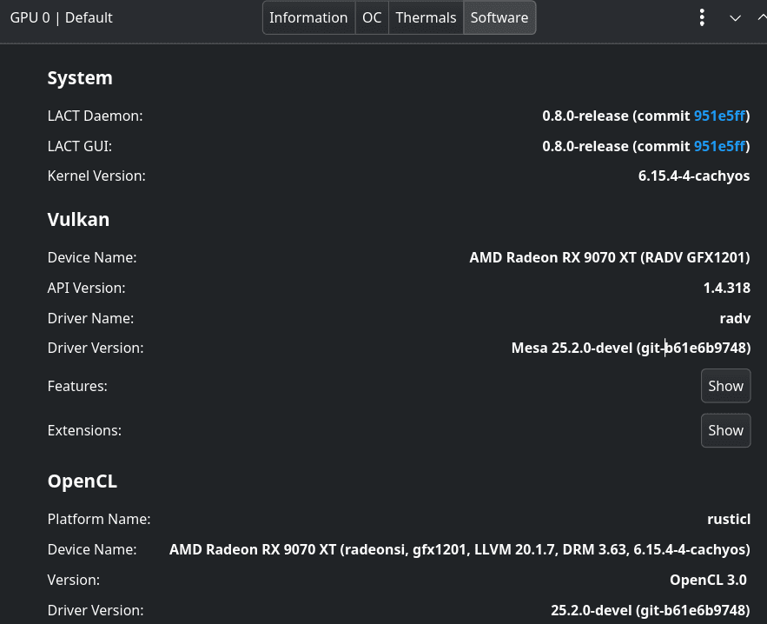Open the three-dot menu in header
The width and height of the screenshot is (767, 624).
[702, 17]
